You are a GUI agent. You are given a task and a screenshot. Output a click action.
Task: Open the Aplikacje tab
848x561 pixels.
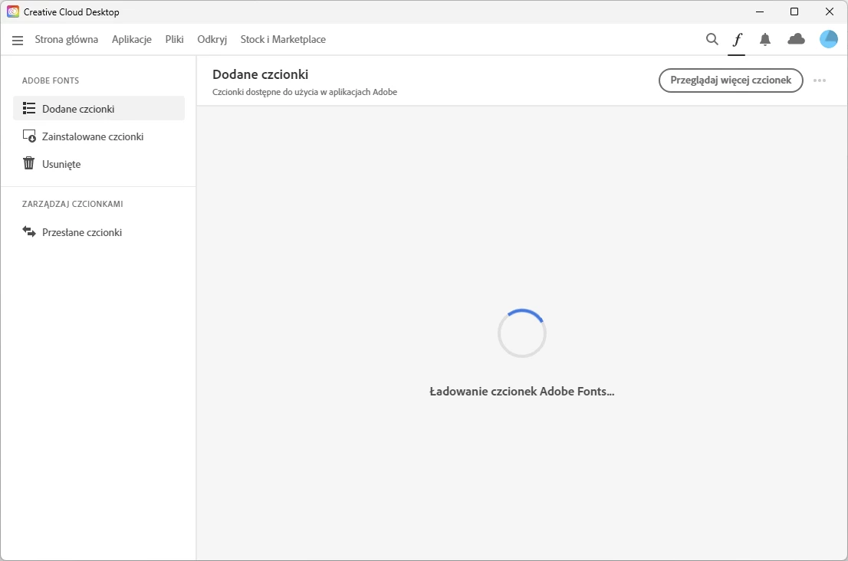pyautogui.click(x=131, y=39)
